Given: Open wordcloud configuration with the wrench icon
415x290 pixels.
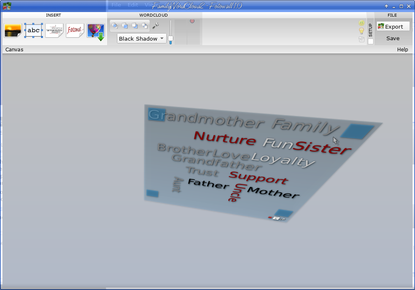Looking at the screenshot, I should 155,26.
